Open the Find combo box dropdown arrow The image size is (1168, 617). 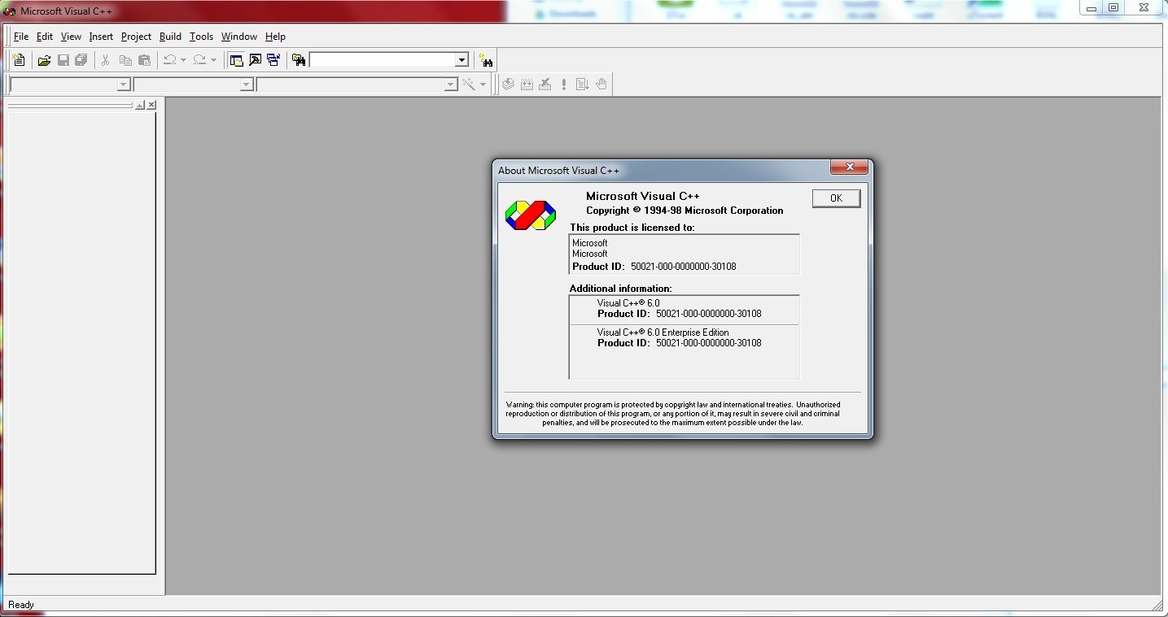[462, 60]
